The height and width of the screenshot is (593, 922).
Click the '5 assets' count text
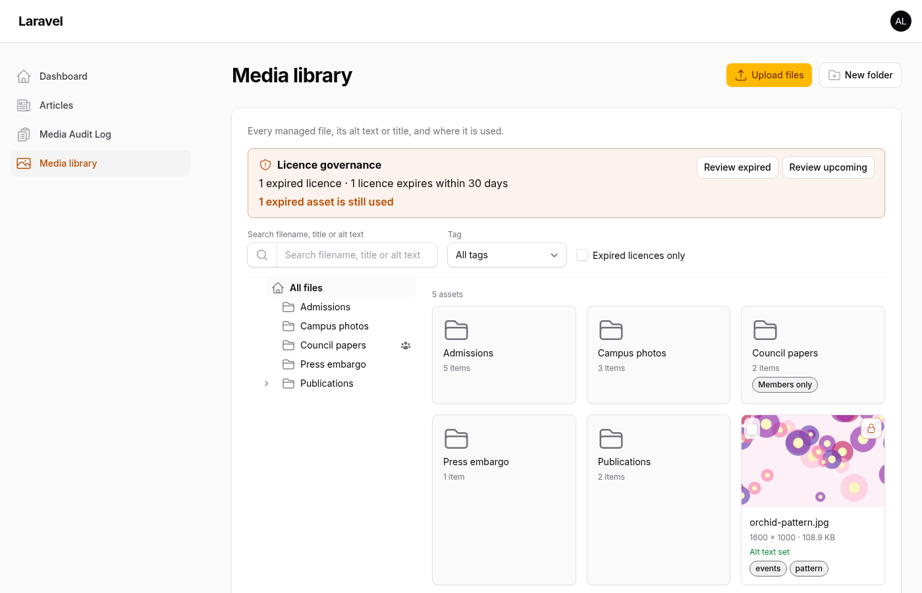click(x=447, y=295)
